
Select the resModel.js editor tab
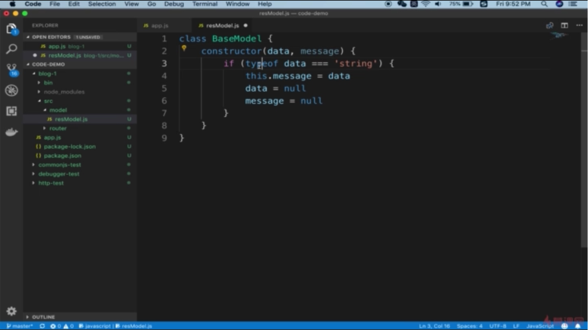pos(223,25)
